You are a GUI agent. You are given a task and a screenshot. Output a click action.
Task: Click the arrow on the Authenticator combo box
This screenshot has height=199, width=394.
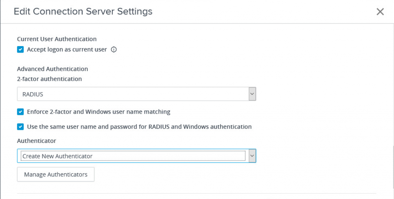[x=252, y=156]
